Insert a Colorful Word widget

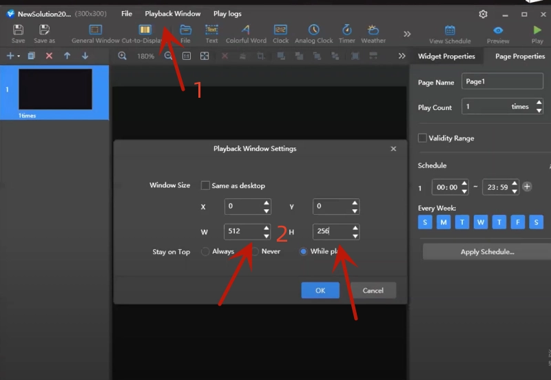pos(246,30)
